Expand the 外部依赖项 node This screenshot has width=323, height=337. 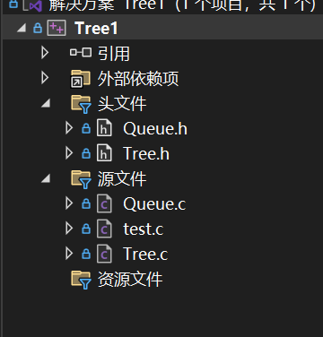click(45, 78)
